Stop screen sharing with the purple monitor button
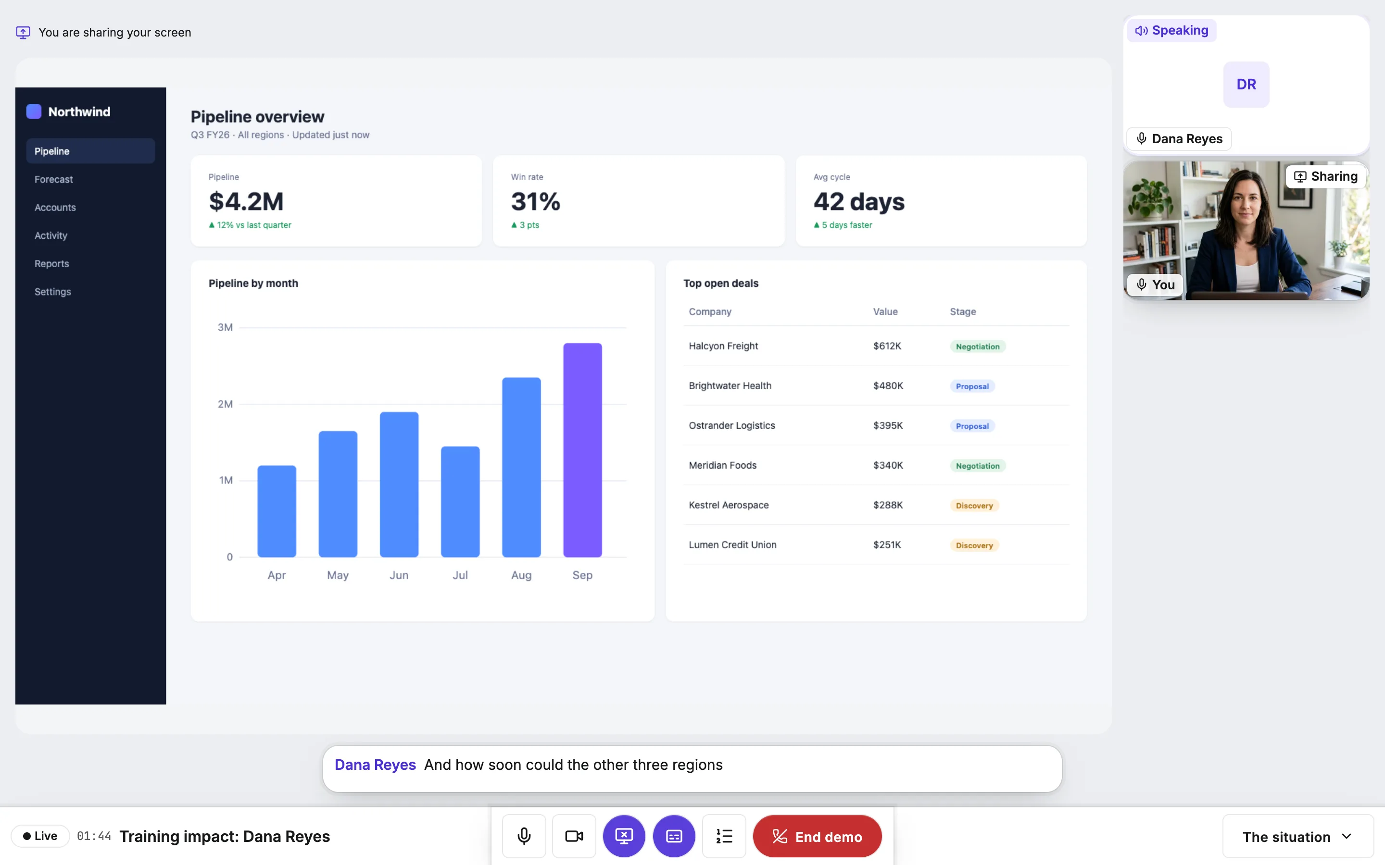Image resolution: width=1385 pixels, height=865 pixels. click(x=624, y=836)
